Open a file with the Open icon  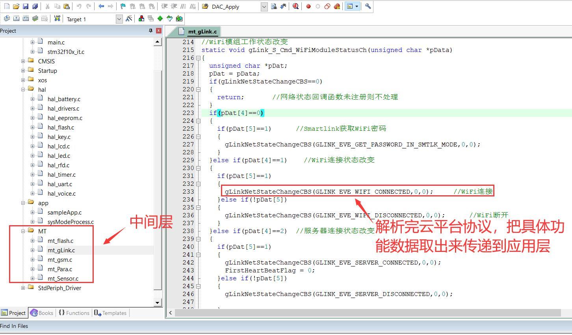point(16,6)
